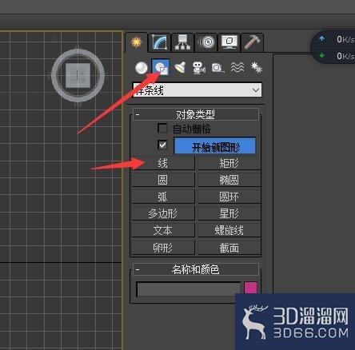355x350 pixels.
Task: Click the object name input field
Action: 189,289
